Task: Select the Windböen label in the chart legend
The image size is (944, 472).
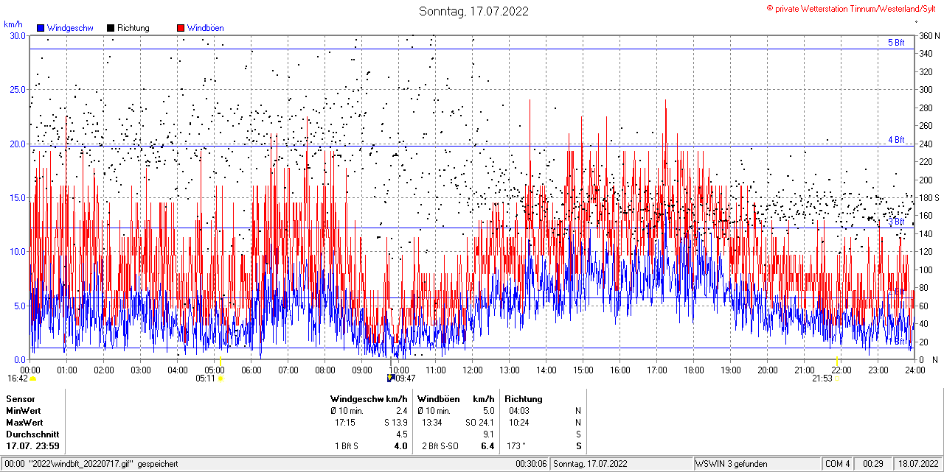Action: point(206,28)
